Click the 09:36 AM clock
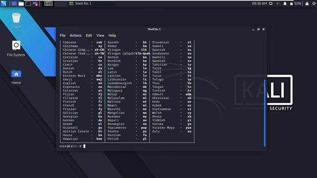317x178 pixels. click(259, 3)
